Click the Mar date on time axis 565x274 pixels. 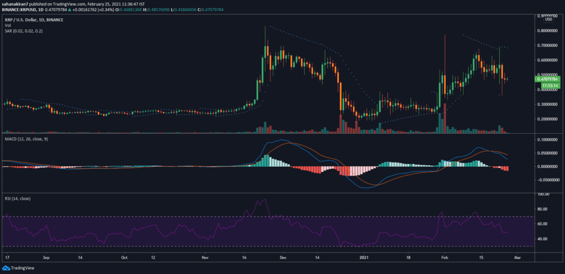518,258
